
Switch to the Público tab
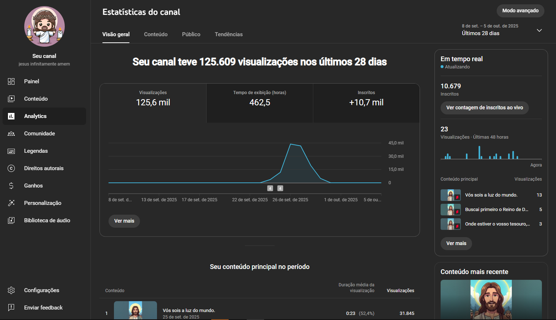coord(191,34)
